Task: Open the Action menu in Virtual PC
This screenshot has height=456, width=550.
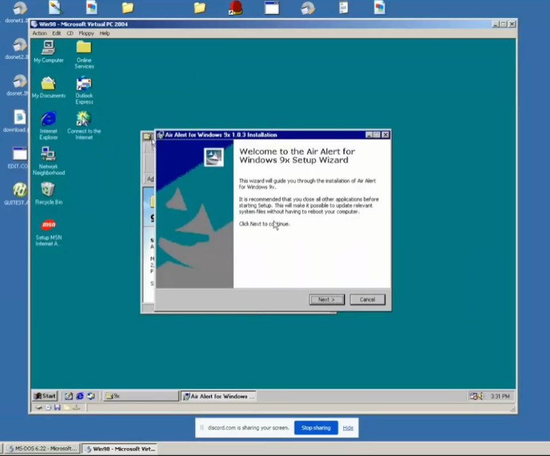Action: [x=40, y=34]
